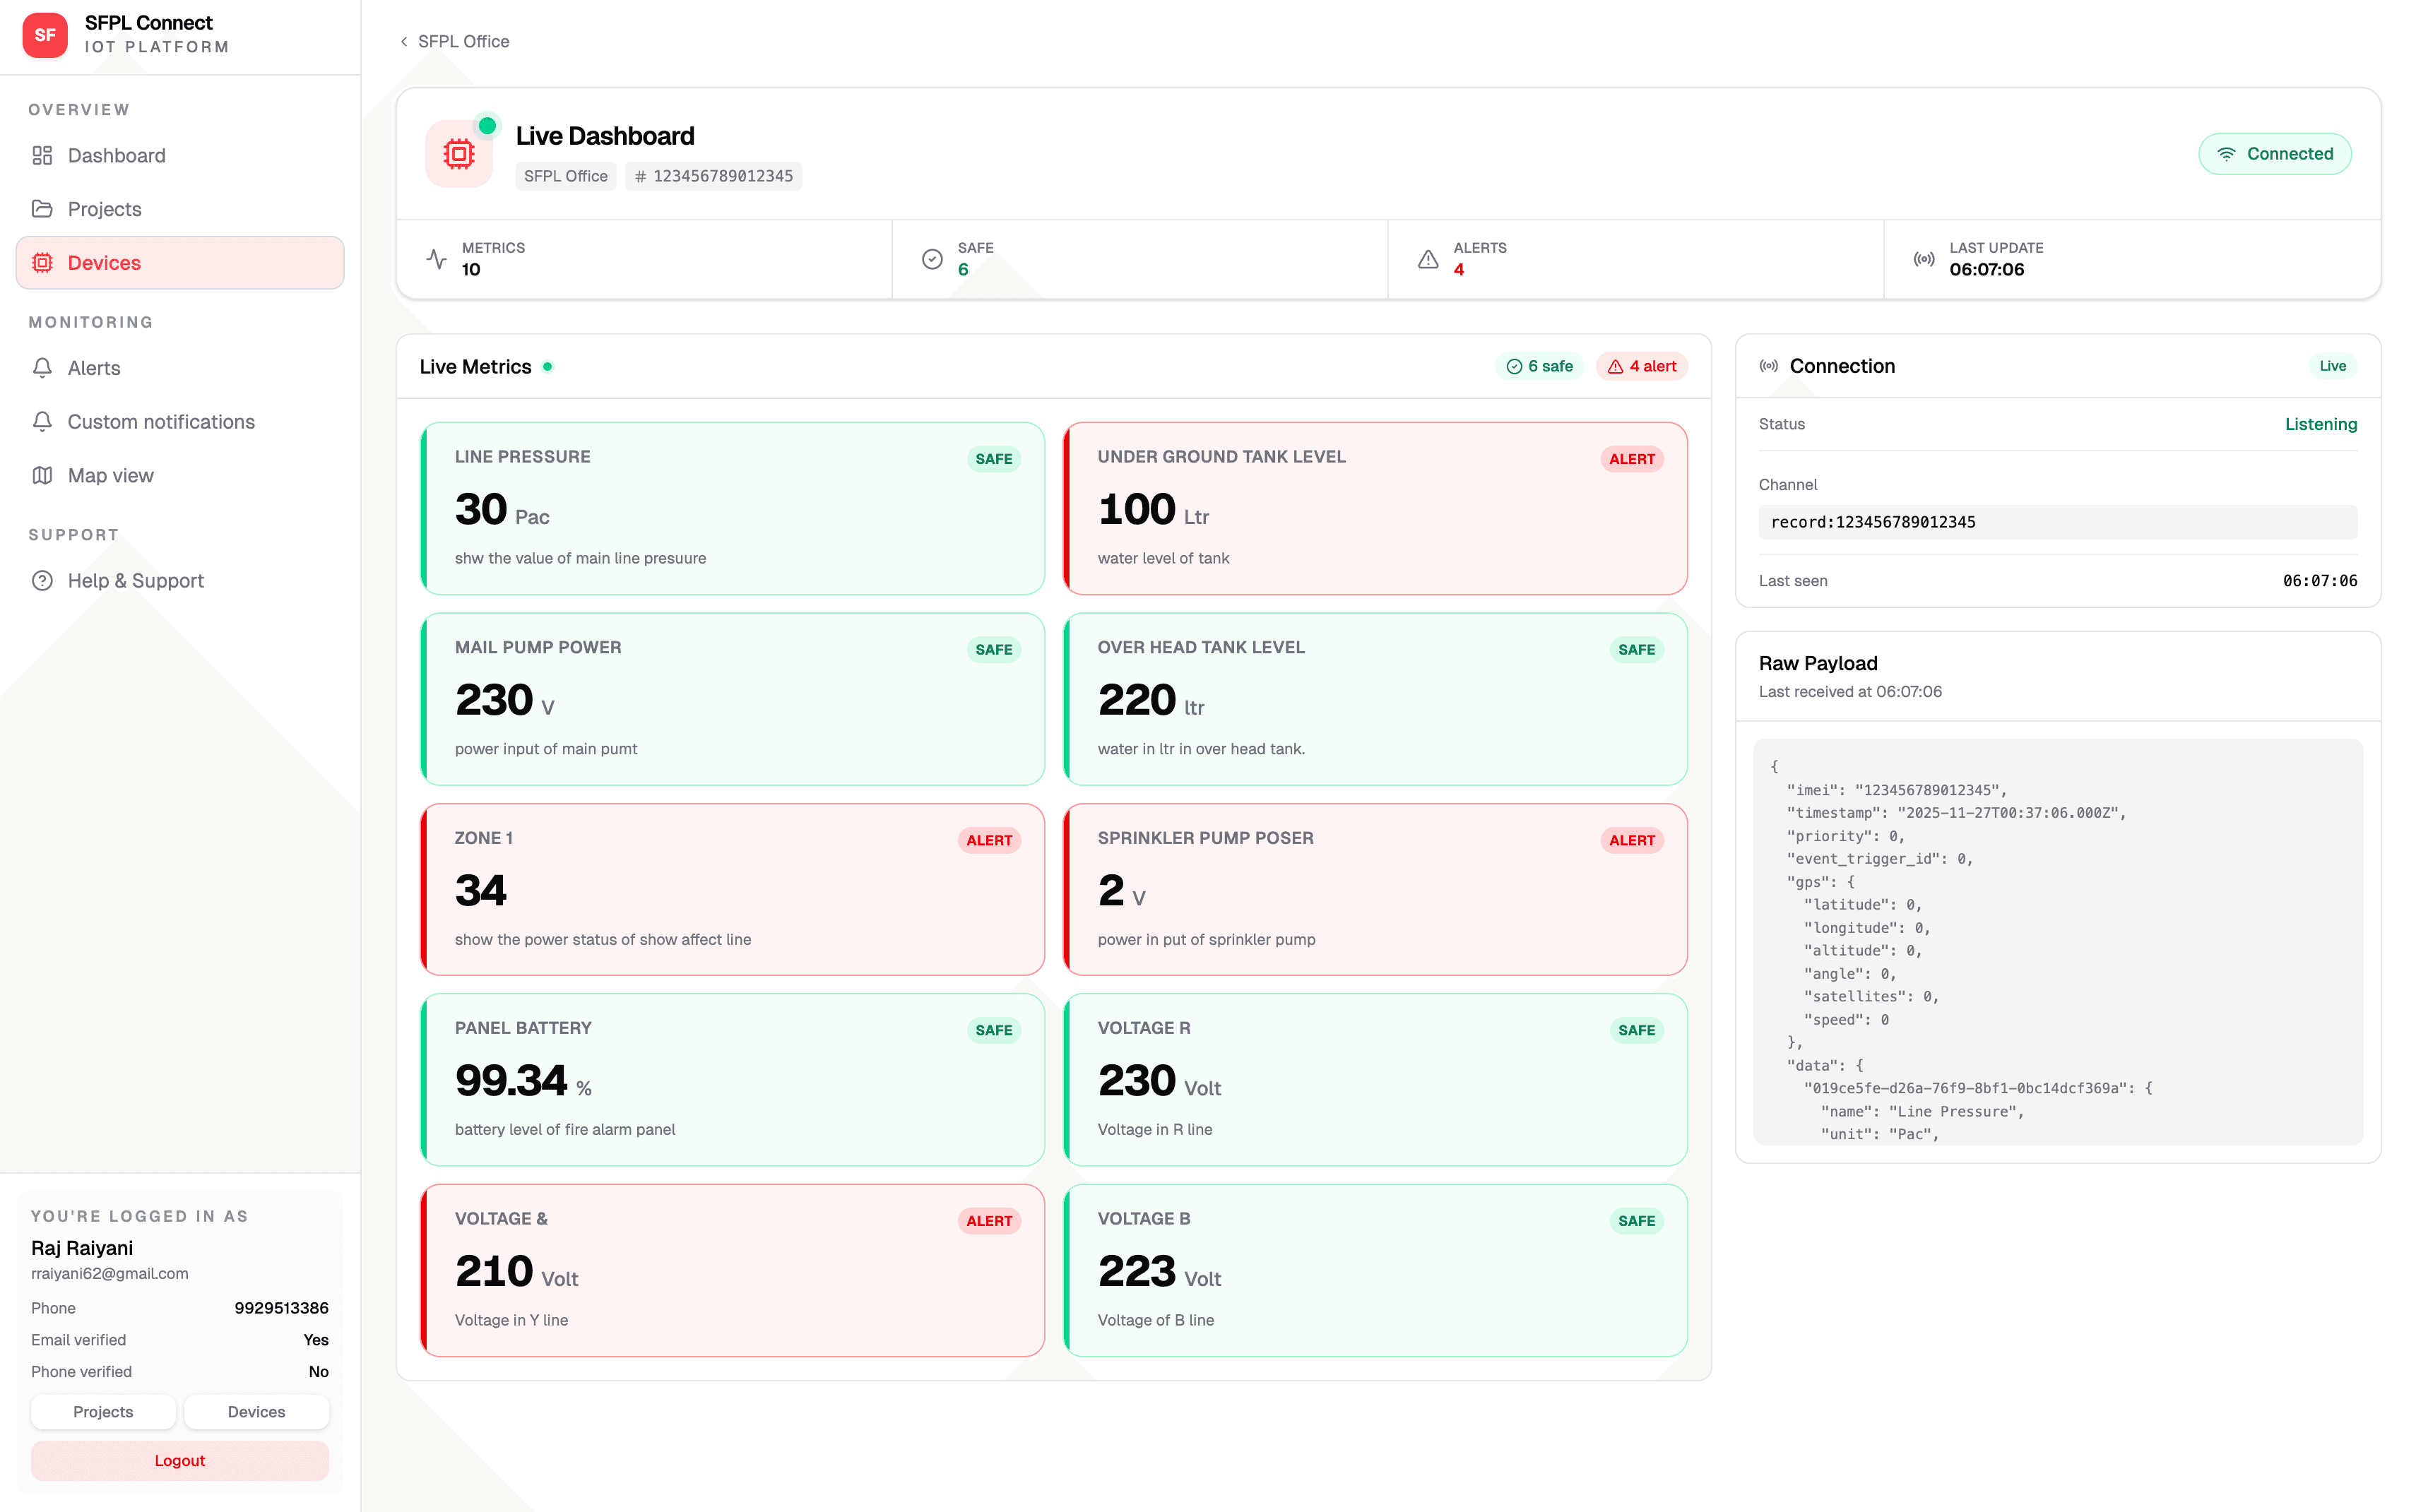Click the Dashboard grid icon

point(42,155)
